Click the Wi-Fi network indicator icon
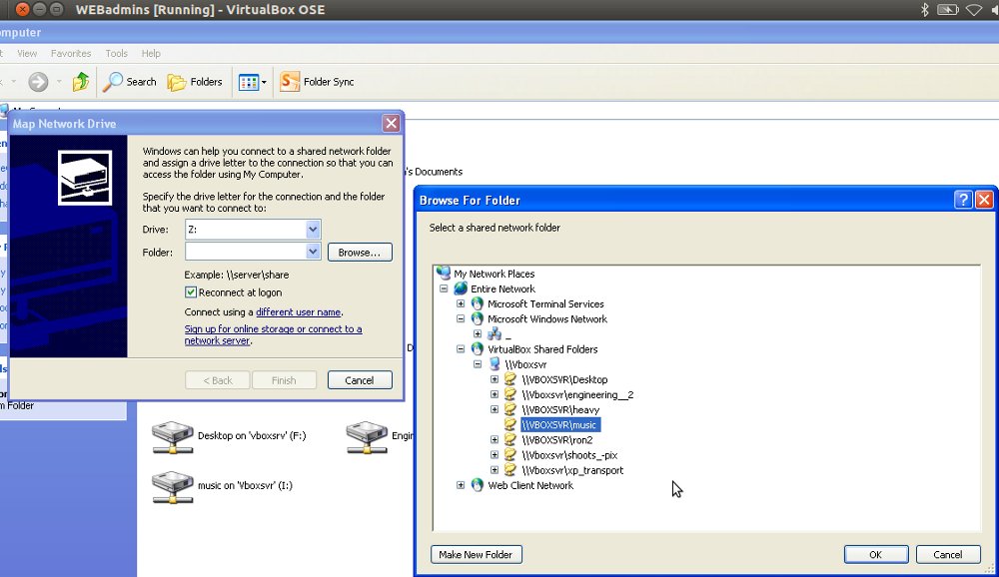 [x=974, y=10]
